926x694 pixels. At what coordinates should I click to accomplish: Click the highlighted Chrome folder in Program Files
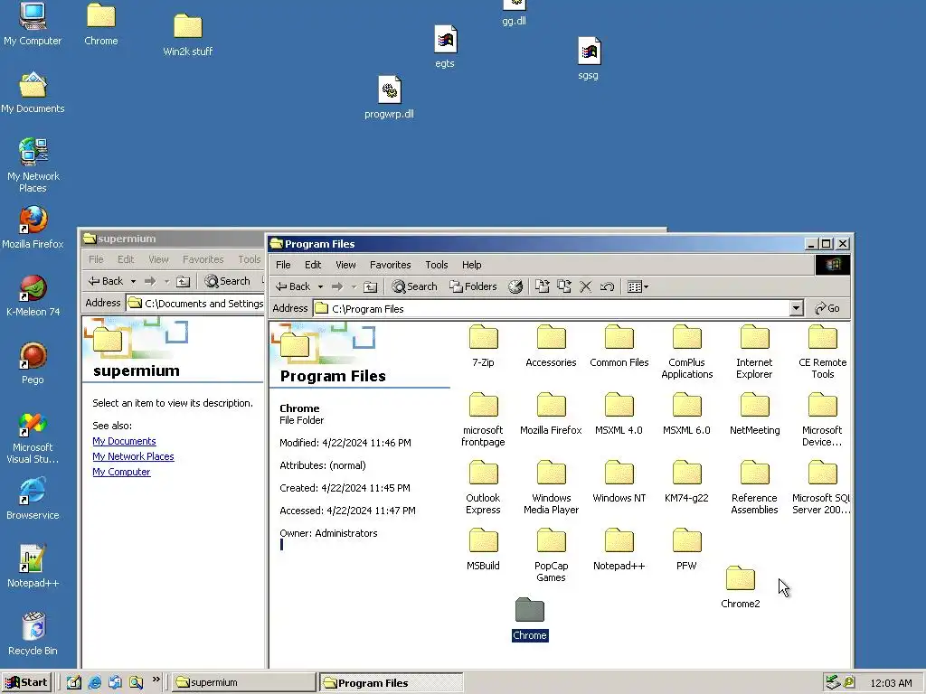[x=530, y=620]
